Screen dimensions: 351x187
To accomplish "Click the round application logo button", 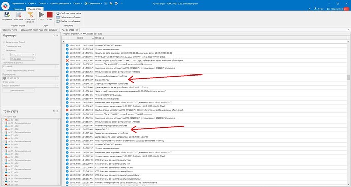I will [5, 6].
